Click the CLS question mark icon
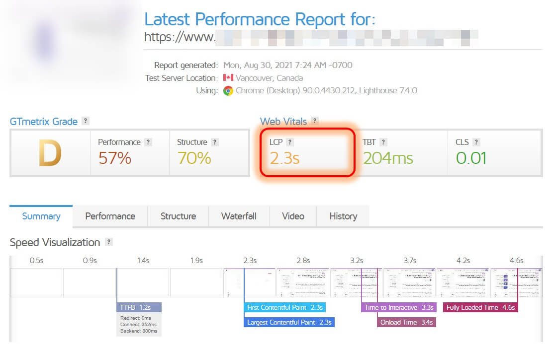The image size is (551, 344). [x=476, y=142]
